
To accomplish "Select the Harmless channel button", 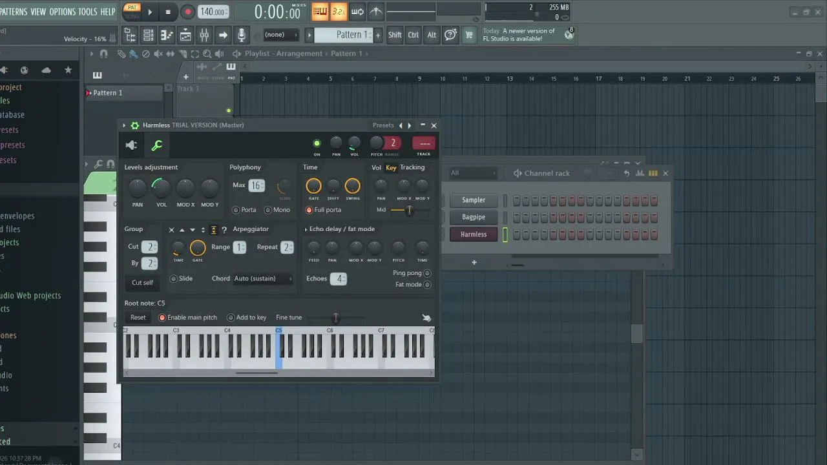I will tap(474, 234).
